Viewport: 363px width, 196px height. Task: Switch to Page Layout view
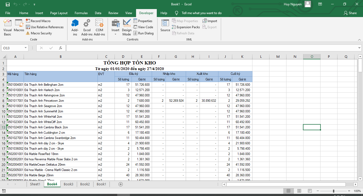pos(299,191)
